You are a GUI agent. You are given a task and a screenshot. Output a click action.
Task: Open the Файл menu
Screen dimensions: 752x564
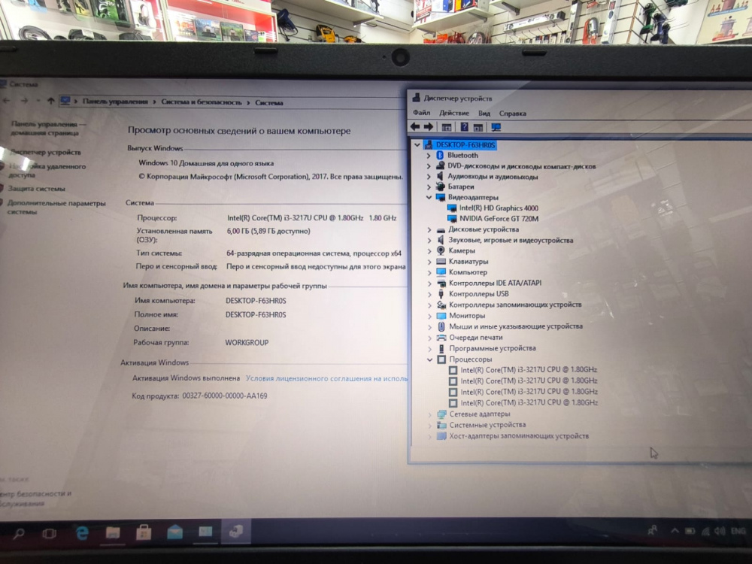coord(420,114)
